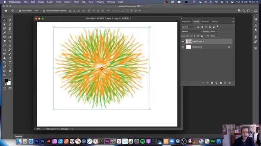
Task: Swap foreground and background colors arrow
Action: (10, 79)
